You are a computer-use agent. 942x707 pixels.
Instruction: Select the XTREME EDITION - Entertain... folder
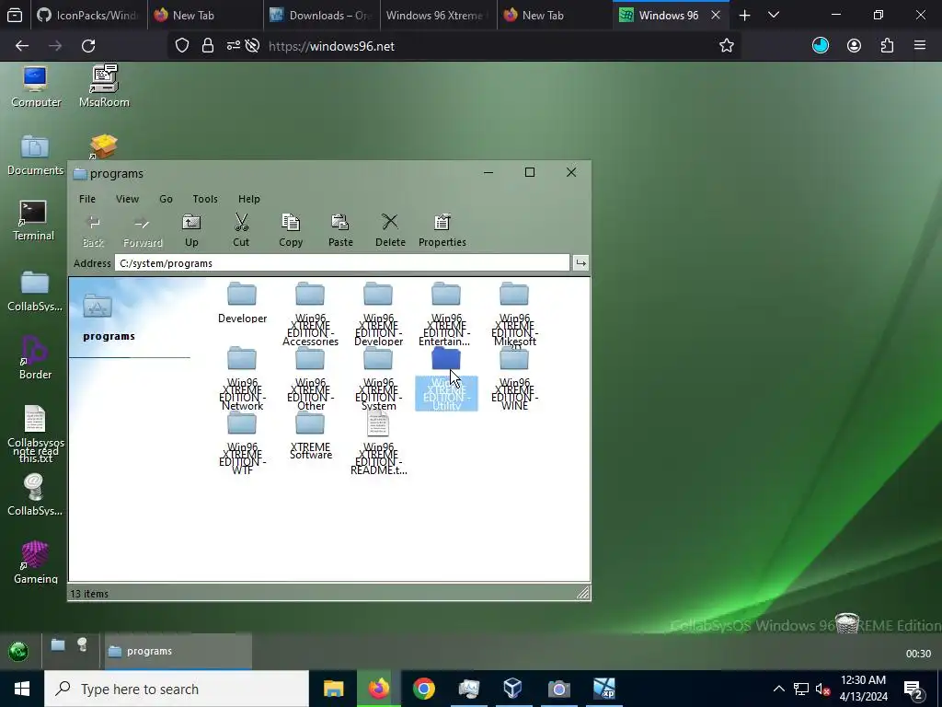pos(446,314)
